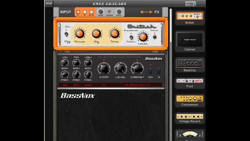Select the Fuzz pedal thumbnail

pos(189,83)
